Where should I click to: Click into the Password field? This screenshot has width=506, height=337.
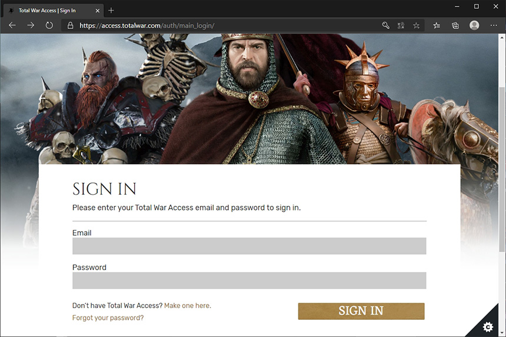pos(249,280)
